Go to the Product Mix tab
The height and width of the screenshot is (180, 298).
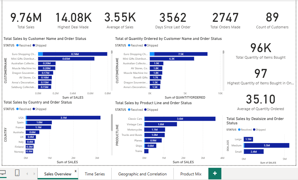191,174
